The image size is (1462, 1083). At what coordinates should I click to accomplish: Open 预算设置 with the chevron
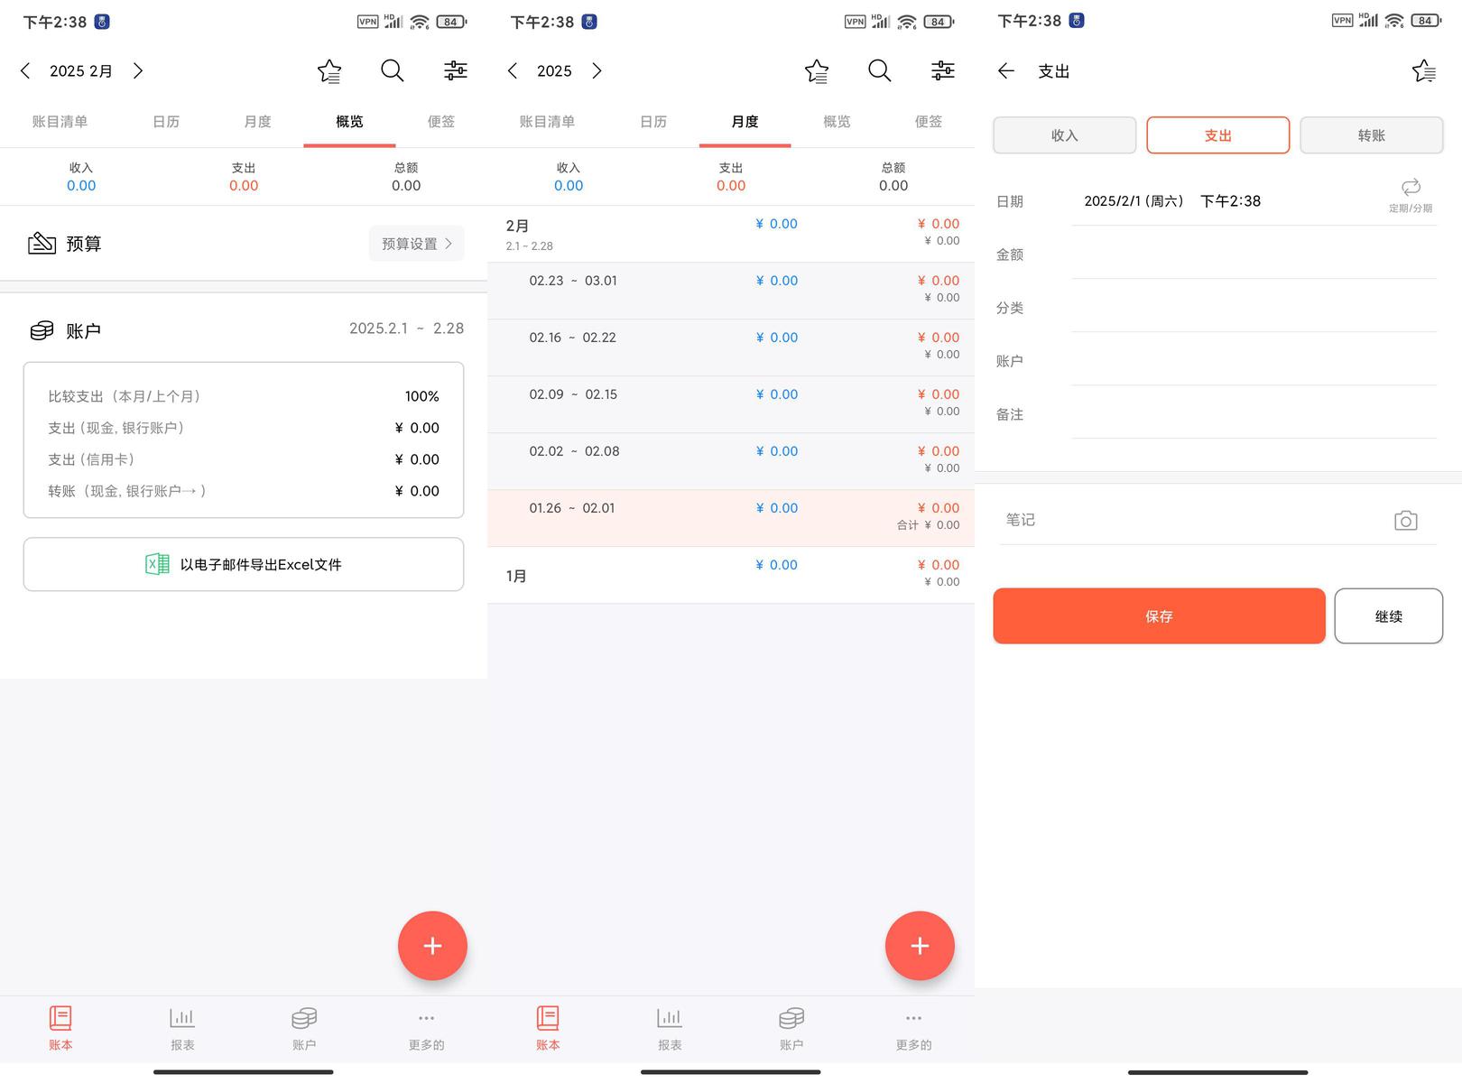(x=416, y=244)
